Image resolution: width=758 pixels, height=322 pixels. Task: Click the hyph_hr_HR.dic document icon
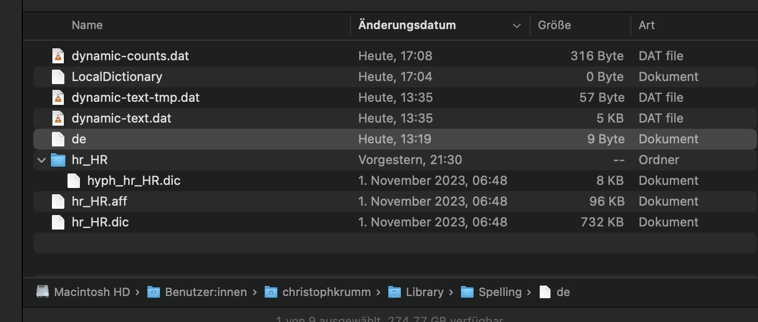(74, 180)
